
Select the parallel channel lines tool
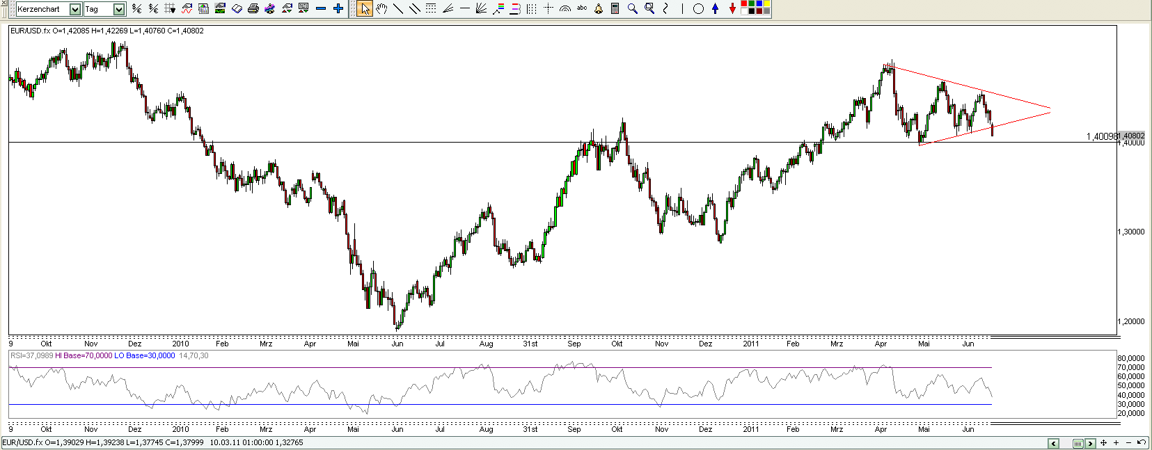point(415,9)
